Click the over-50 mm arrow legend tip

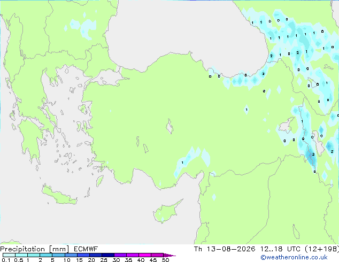[169, 255]
